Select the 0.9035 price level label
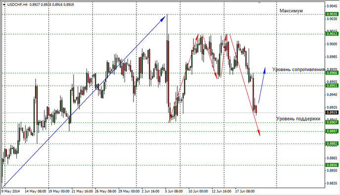The width and height of the screenshot is (340, 195). click(x=332, y=14)
